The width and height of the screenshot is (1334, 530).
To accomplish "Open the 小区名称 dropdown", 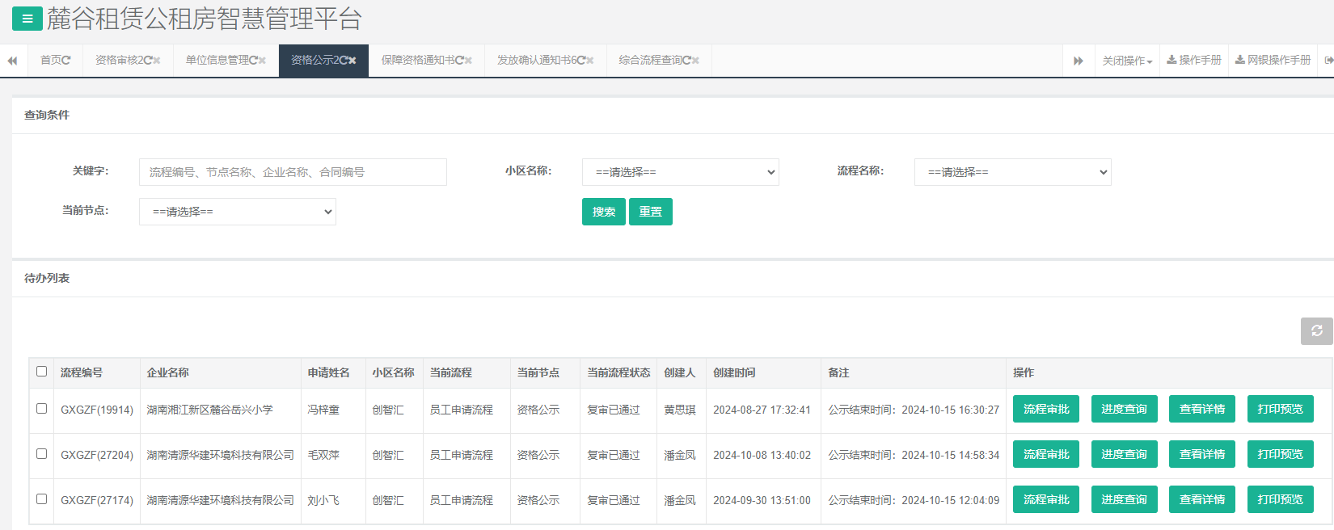I will click(680, 172).
